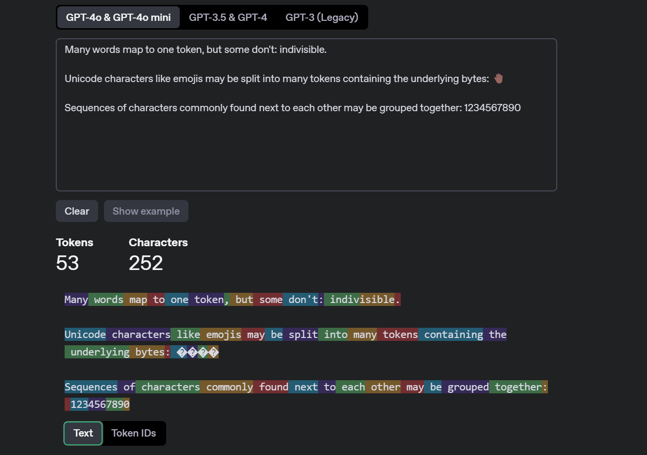647x455 pixels.
Task: Click the Clear button
Action: tap(77, 211)
